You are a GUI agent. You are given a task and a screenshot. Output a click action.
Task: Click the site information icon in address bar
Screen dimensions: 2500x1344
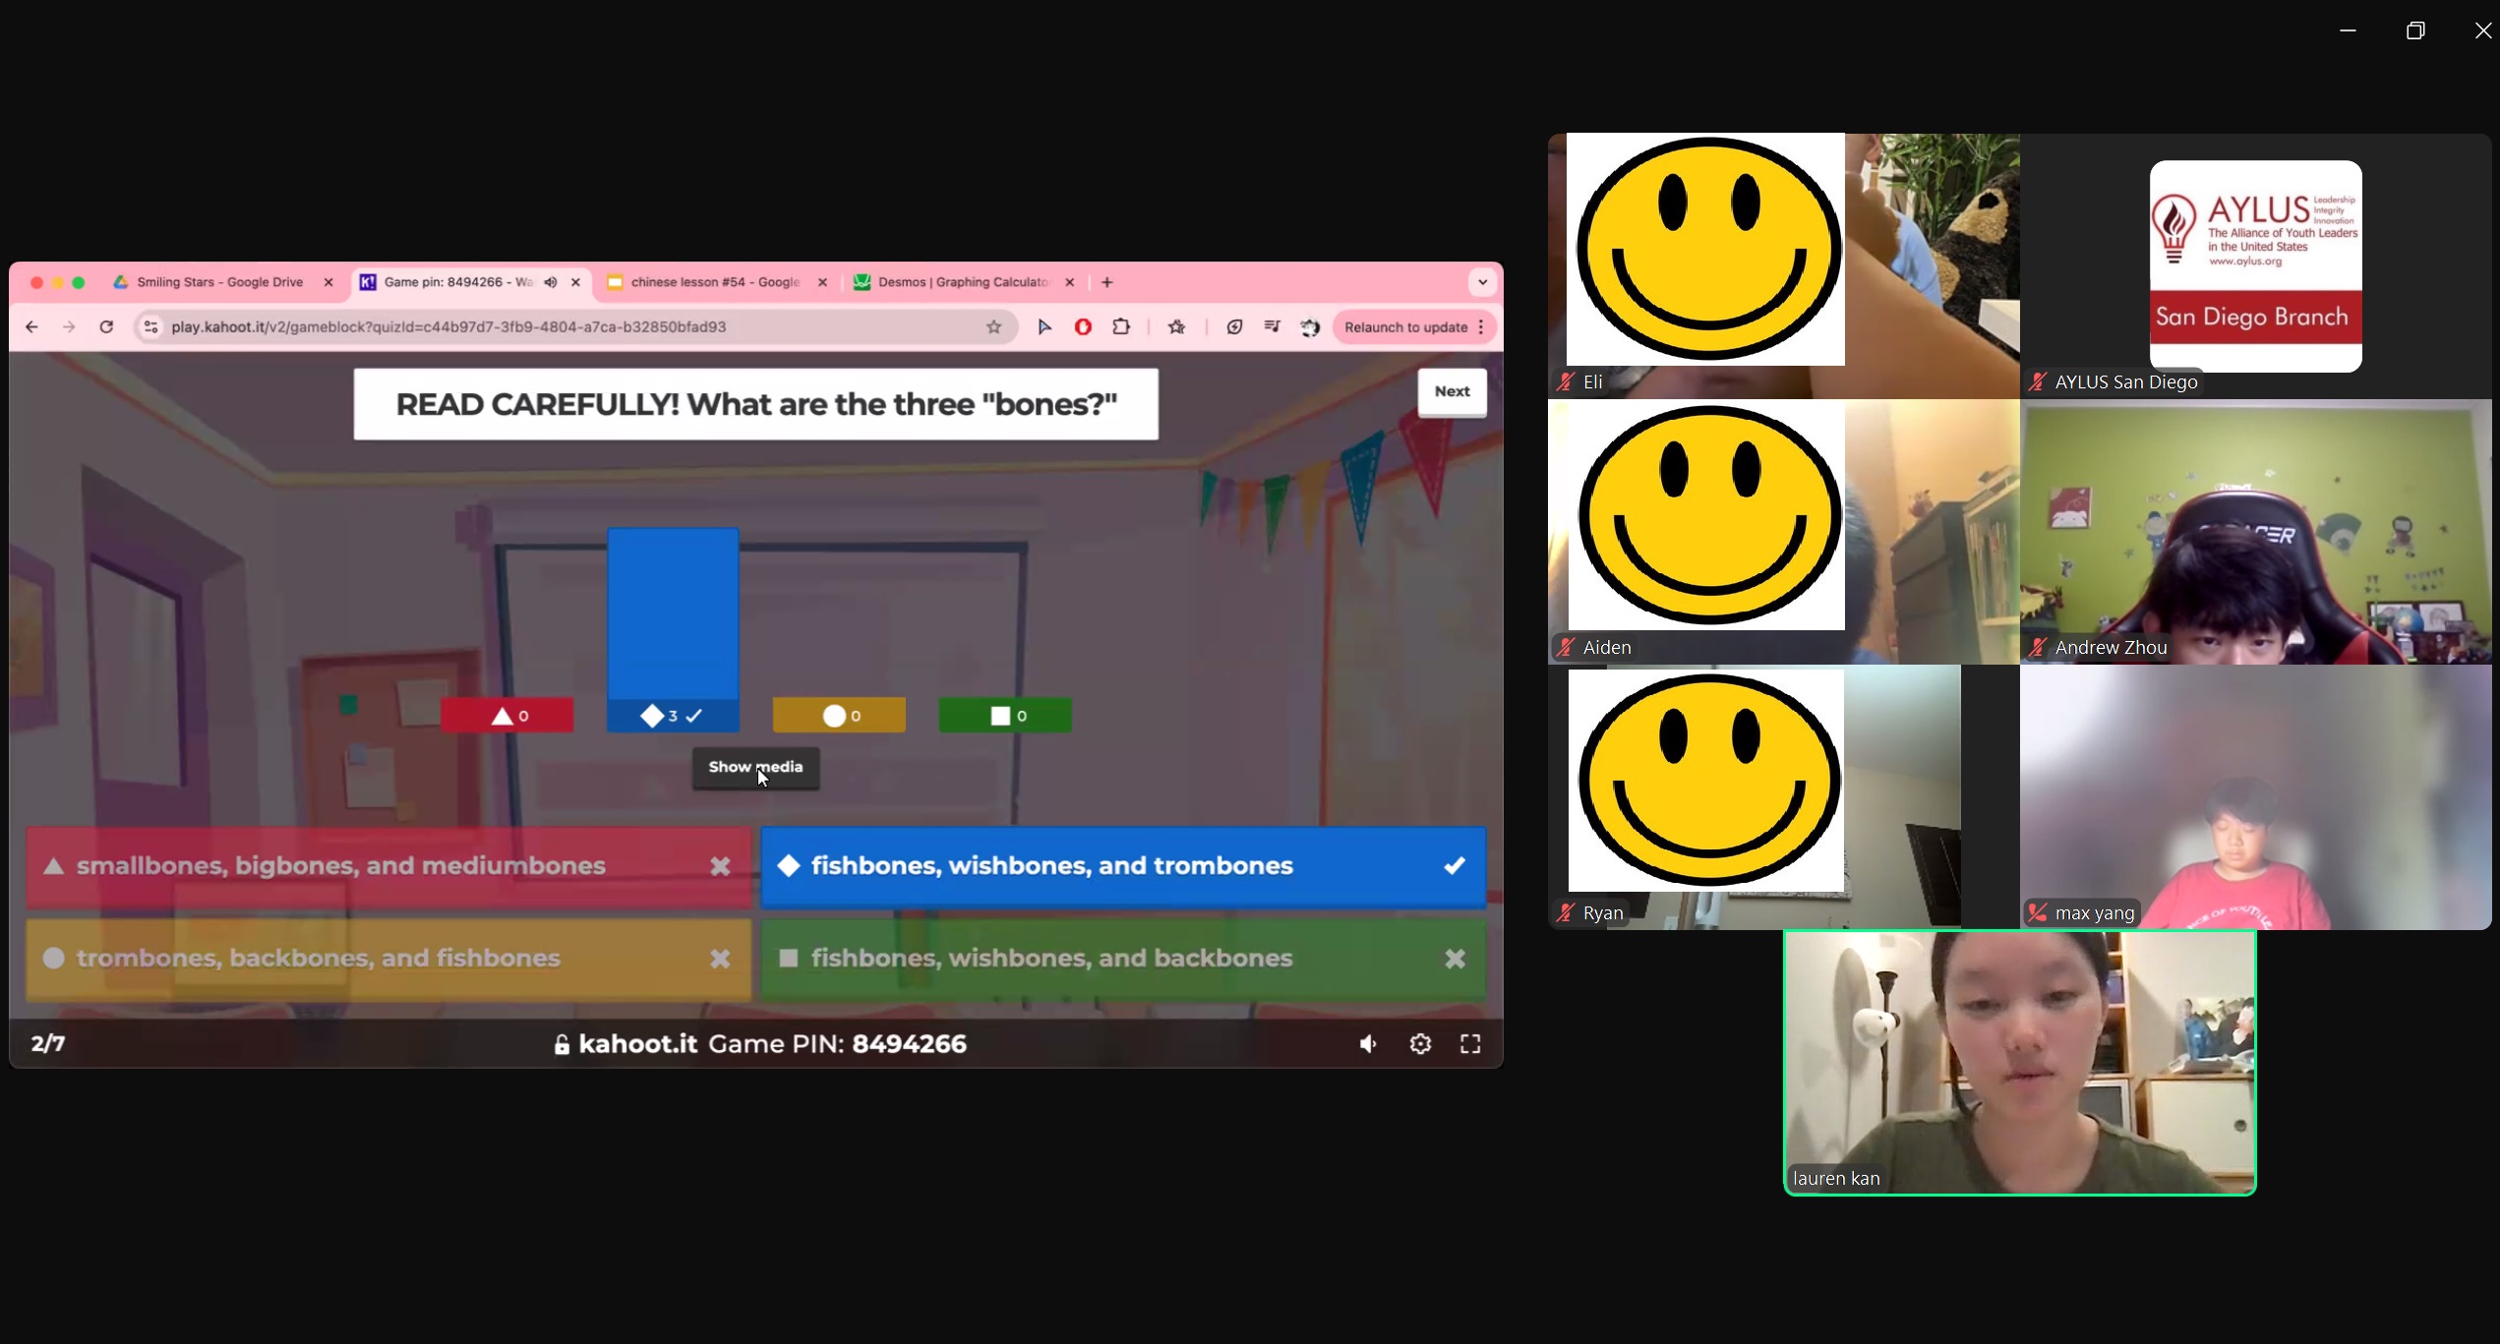pyautogui.click(x=150, y=327)
